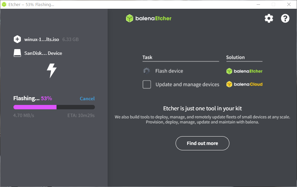Screen dimensions: 297x187
Task: Open the settings gear icon
Action: tap(269, 18)
